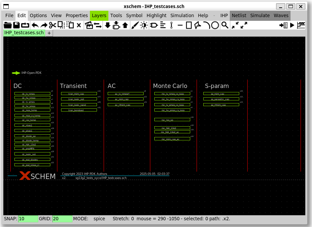Click the SNAP value input field
The height and width of the screenshot is (227, 312).
[x=28, y=219]
